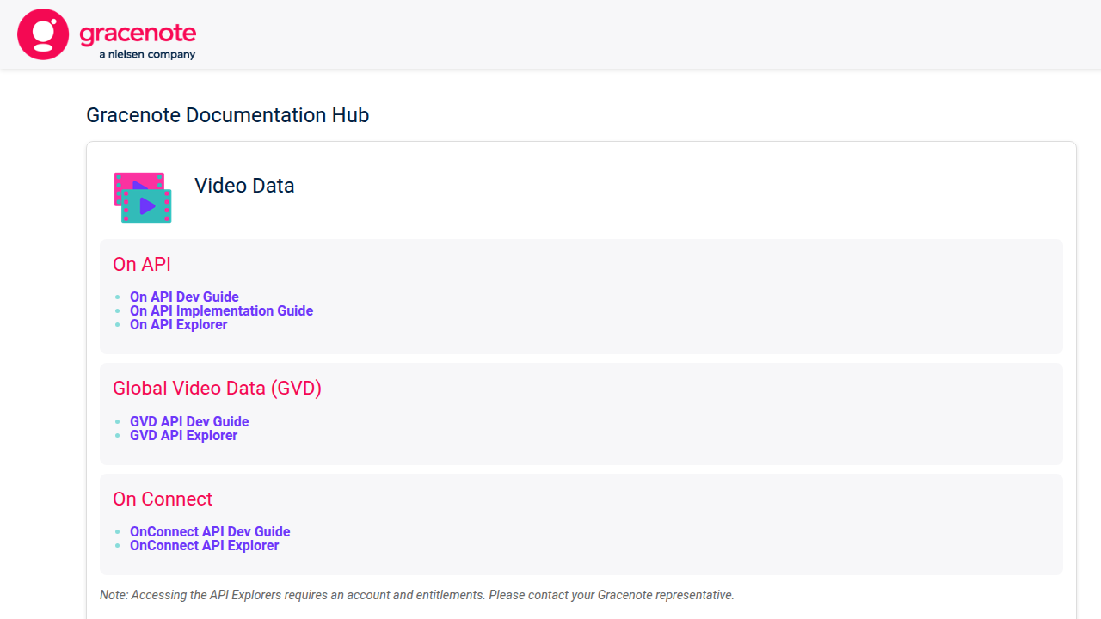Image resolution: width=1101 pixels, height=619 pixels.
Task: Click the Video Data film icon
Action: point(143,198)
